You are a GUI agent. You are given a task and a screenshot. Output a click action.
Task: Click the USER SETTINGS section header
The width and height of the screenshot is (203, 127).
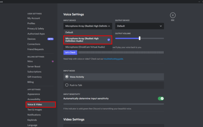click(x=35, y=14)
